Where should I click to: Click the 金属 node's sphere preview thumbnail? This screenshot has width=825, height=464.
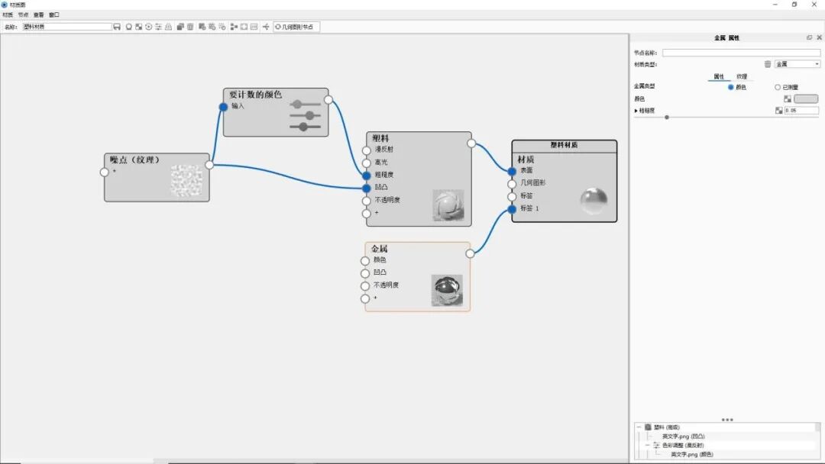(x=447, y=290)
